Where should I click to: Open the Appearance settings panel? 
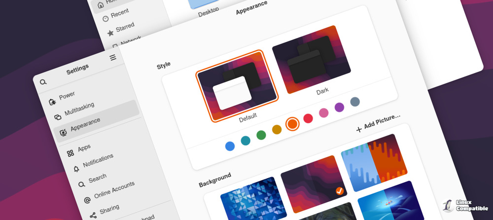(85, 125)
